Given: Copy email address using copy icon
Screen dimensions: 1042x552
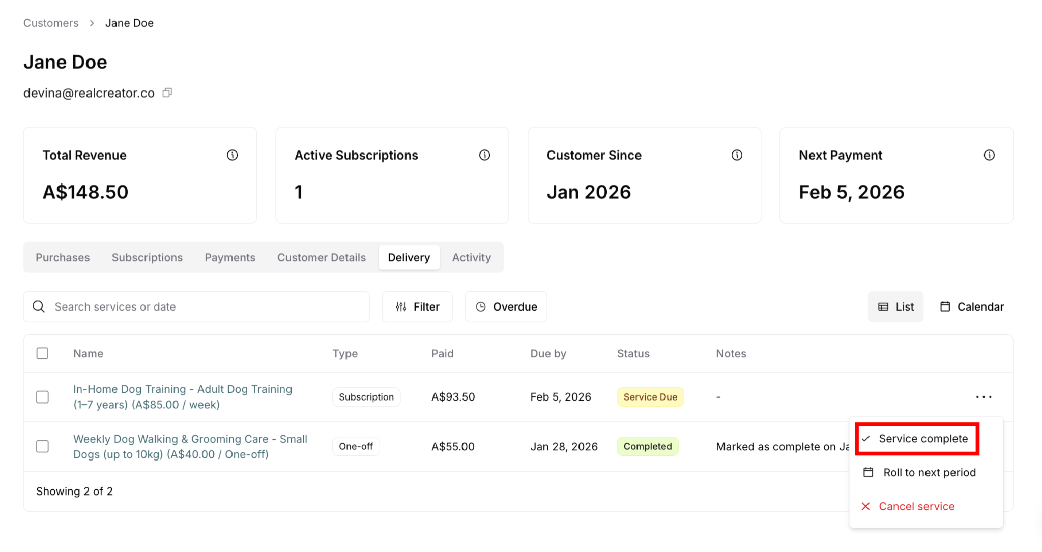Looking at the screenshot, I should [167, 93].
